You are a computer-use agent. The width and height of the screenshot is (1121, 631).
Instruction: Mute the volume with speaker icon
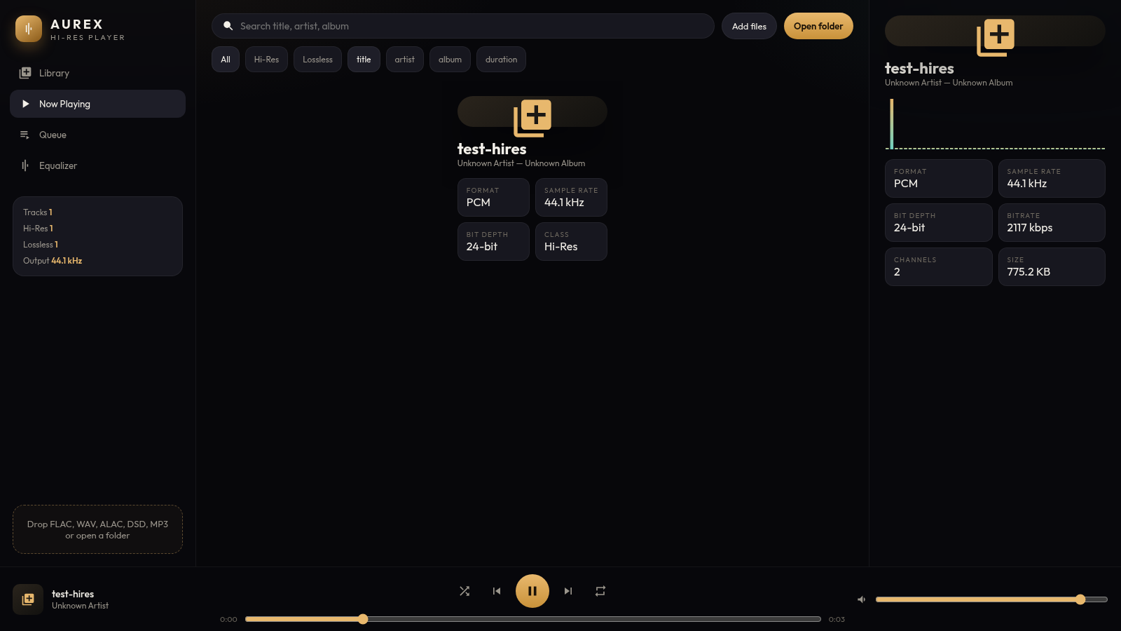coord(862,599)
